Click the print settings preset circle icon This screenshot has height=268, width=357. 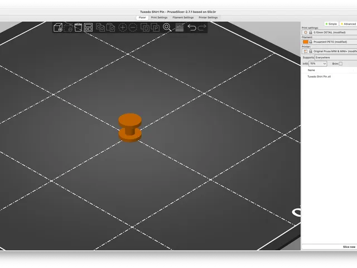coord(306,32)
